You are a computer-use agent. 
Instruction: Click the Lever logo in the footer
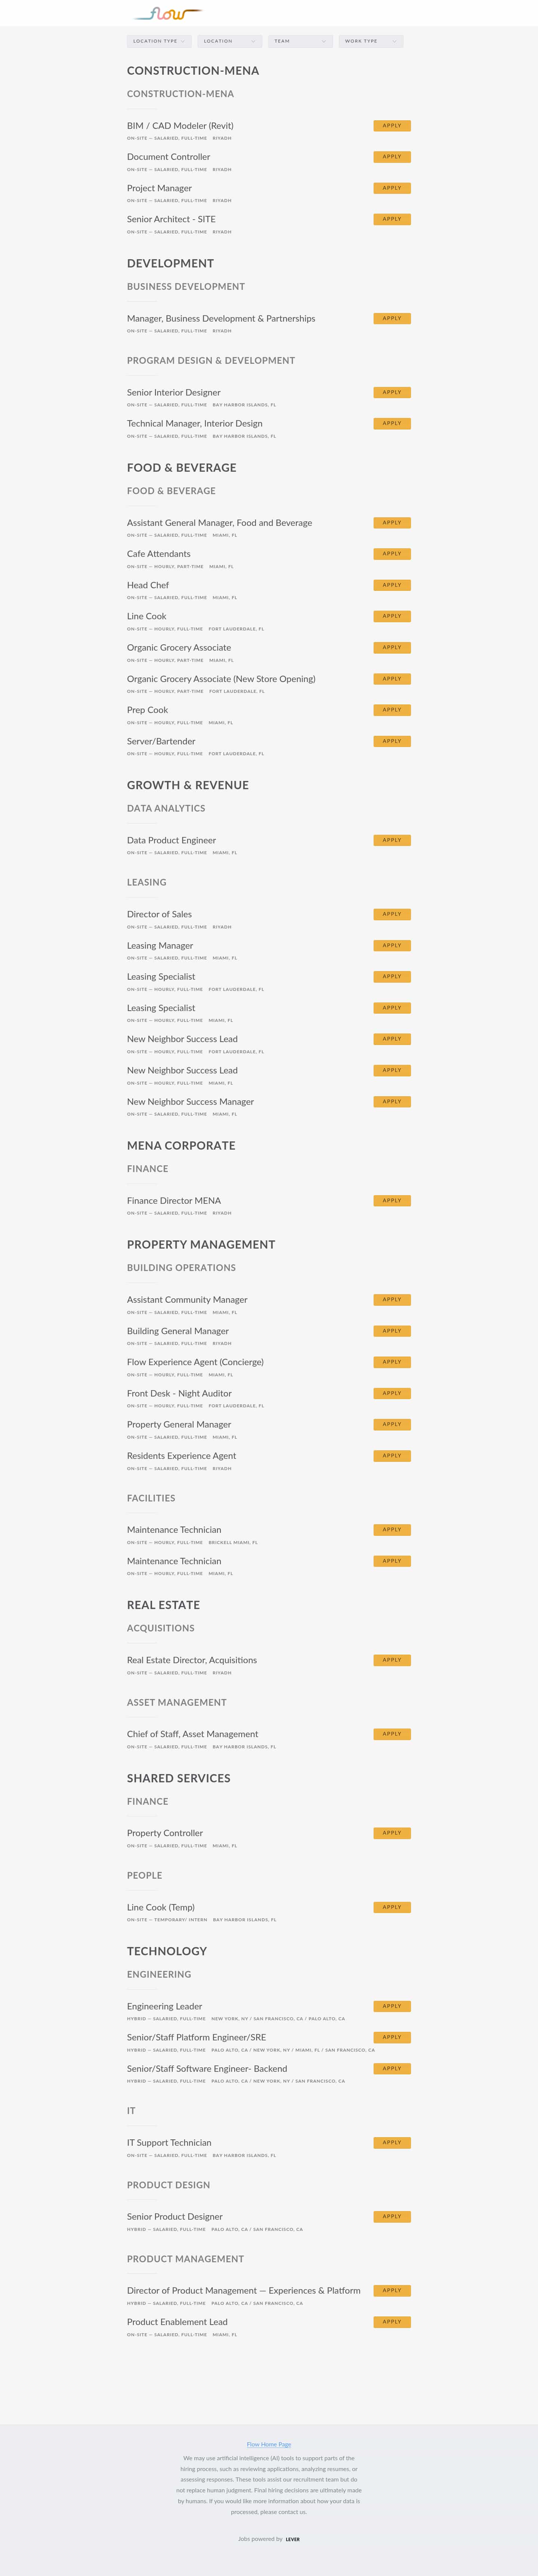point(292,2538)
